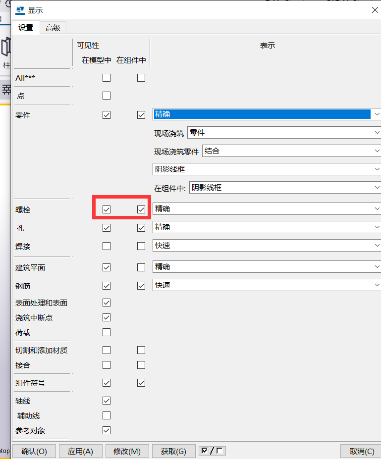Uncheck 浇筑中断点 checkbox
The image size is (381, 459).
point(107,317)
